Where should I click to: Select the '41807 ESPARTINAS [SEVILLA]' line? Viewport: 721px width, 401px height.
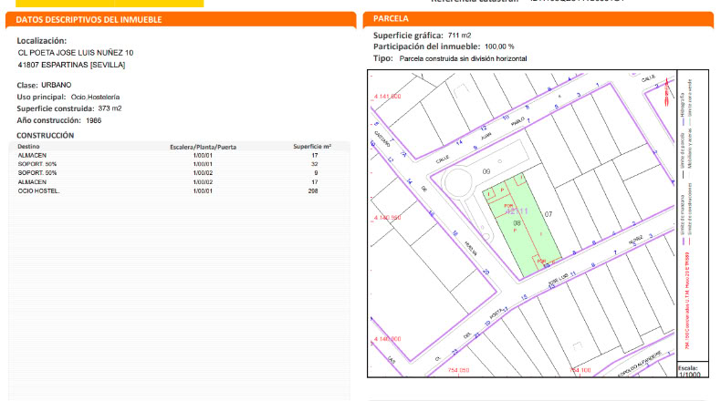[x=71, y=65]
